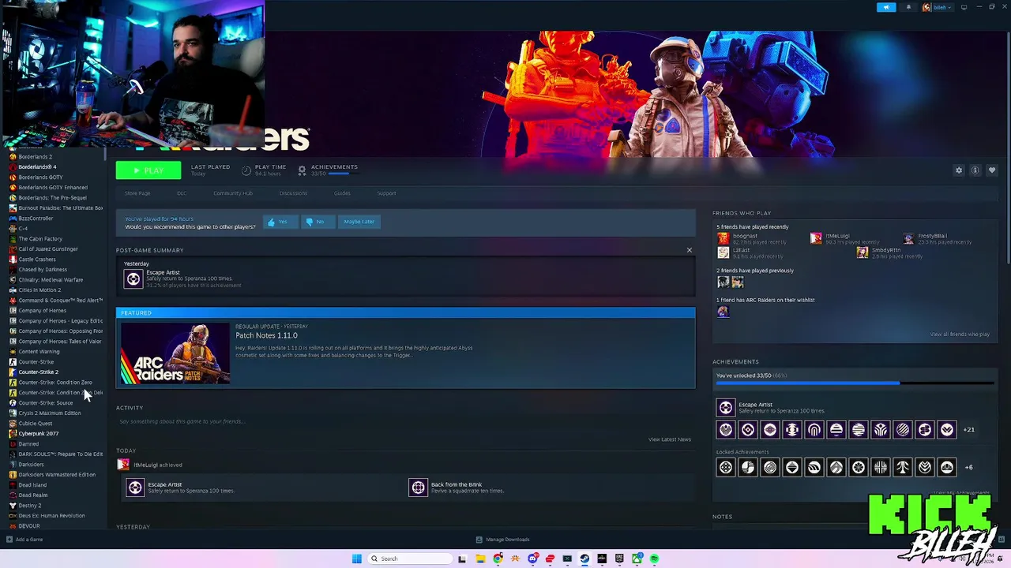Click View all friends who play link
The width and height of the screenshot is (1011, 568).
click(960, 334)
